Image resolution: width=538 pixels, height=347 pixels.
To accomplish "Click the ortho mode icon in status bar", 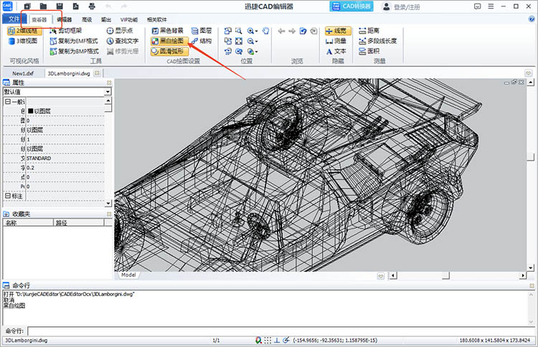I will pos(277,340).
